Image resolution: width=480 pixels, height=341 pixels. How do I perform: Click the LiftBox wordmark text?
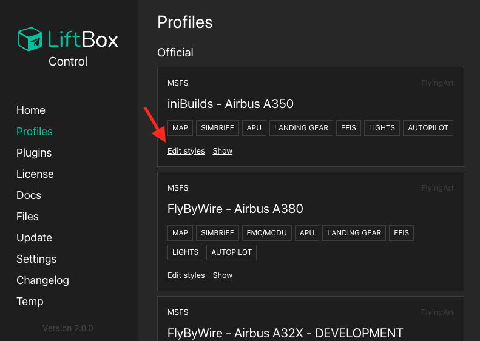click(83, 39)
